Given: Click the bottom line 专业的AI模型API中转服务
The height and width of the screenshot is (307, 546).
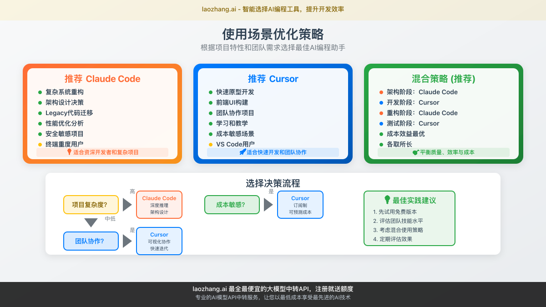Looking at the screenshot, I should (x=273, y=297).
